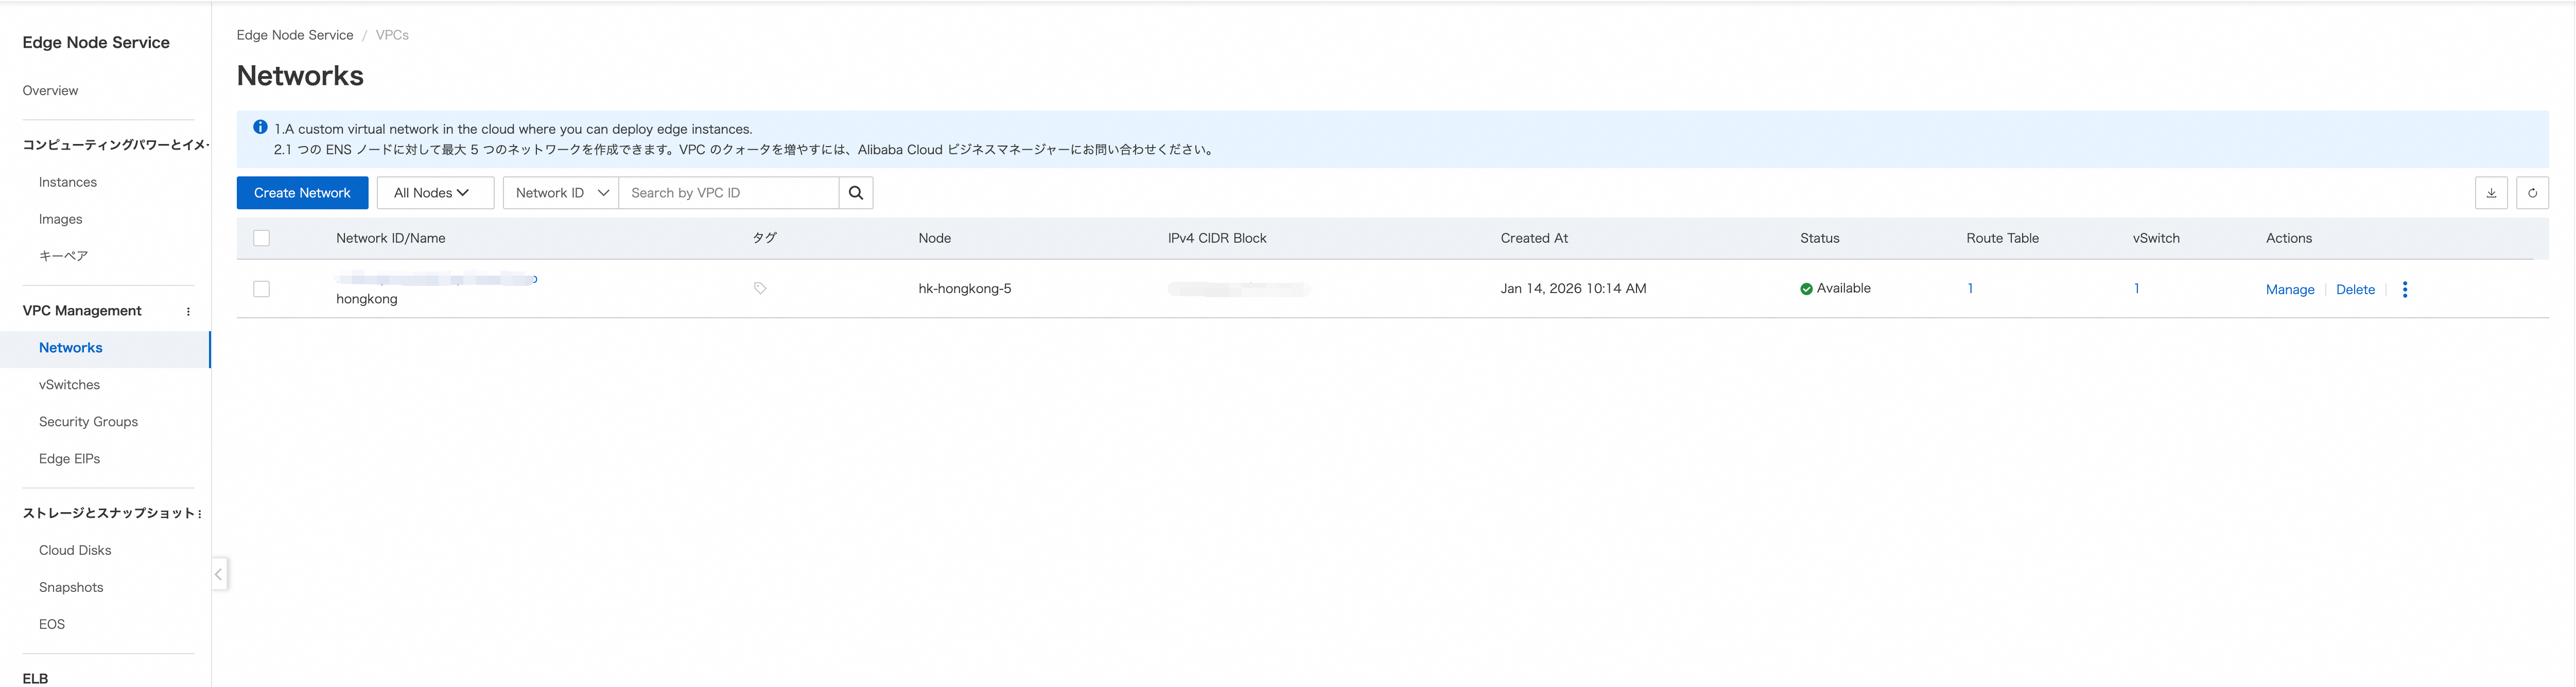This screenshot has height=687, width=2576.
Task: Go to Security Groups page
Action: [88, 421]
